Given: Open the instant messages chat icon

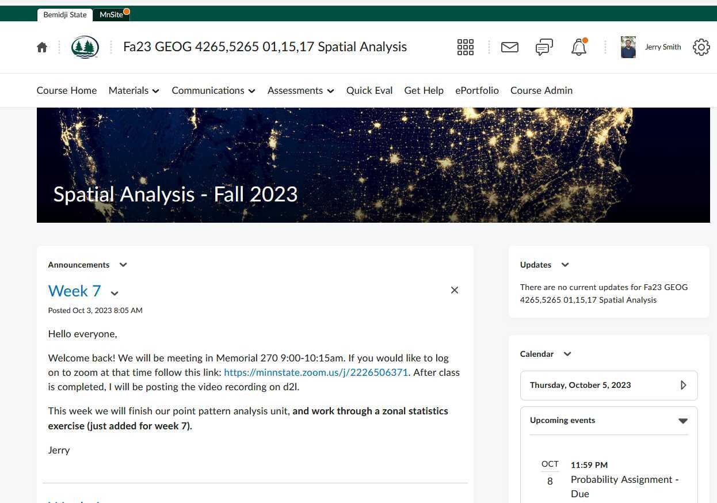Looking at the screenshot, I should (544, 47).
